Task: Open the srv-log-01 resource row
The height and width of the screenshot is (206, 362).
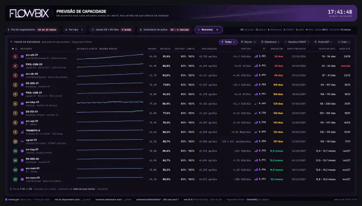Action: pos(181,151)
